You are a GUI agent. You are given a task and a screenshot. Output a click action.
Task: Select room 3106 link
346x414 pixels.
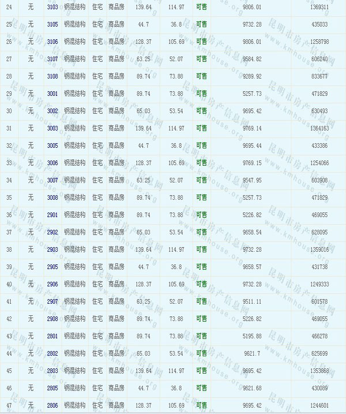pos(52,42)
